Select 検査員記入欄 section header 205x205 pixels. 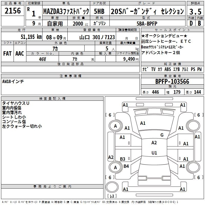(52, 99)
